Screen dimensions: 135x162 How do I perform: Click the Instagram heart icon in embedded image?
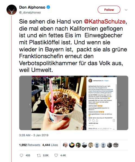[x=90, y=120]
